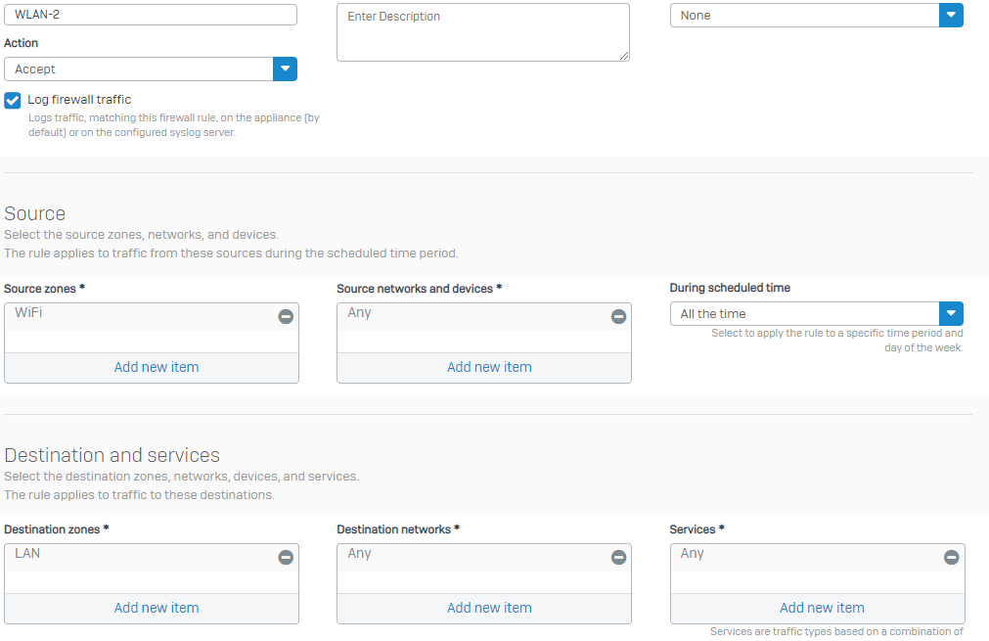This screenshot has height=641, width=989.
Task: Click the Enter Description text area
Action: point(482,32)
